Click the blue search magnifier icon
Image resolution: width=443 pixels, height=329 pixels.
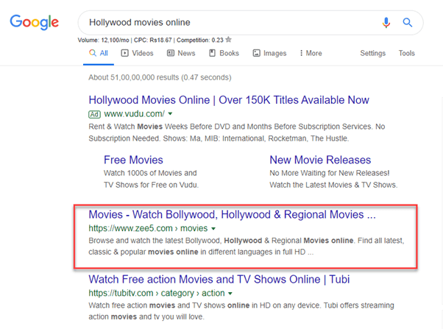point(407,22)
